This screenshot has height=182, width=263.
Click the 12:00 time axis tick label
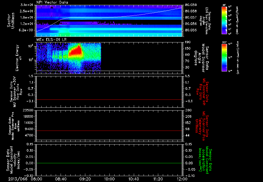[182, 179]
